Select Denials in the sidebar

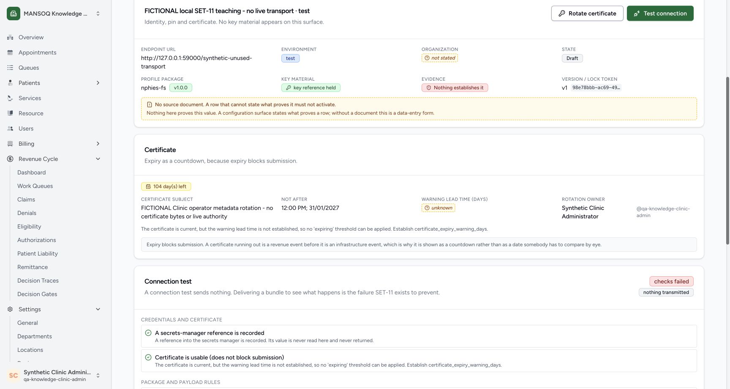(x=27, y=213)
